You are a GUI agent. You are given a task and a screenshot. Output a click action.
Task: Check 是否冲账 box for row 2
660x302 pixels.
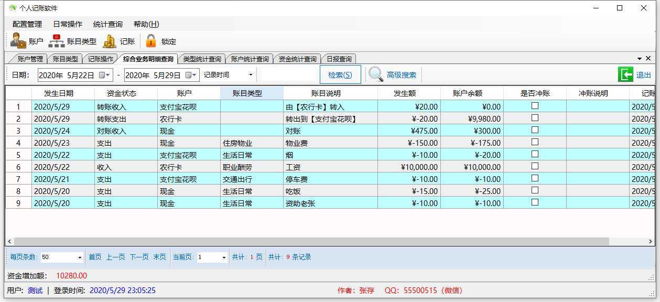(535, 118)
